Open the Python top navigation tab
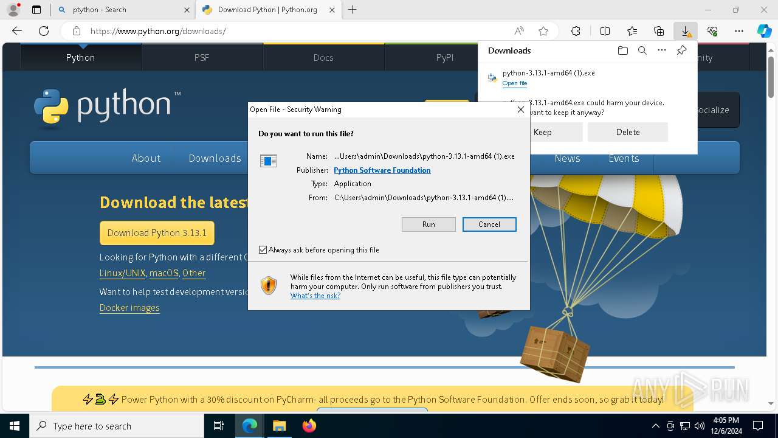 click(81, 57)
